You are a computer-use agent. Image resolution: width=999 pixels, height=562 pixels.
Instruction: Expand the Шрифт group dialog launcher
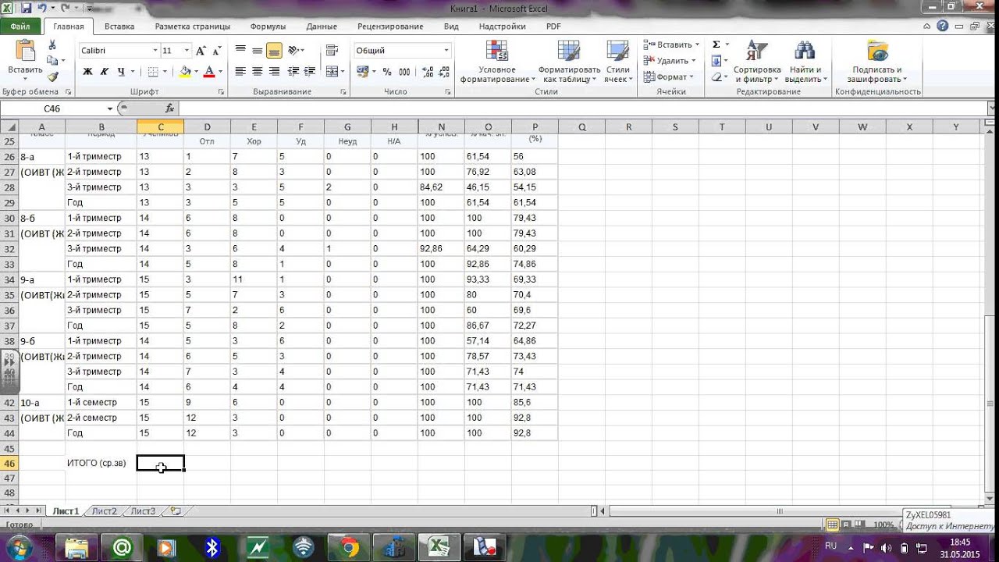tap(221, 92)
